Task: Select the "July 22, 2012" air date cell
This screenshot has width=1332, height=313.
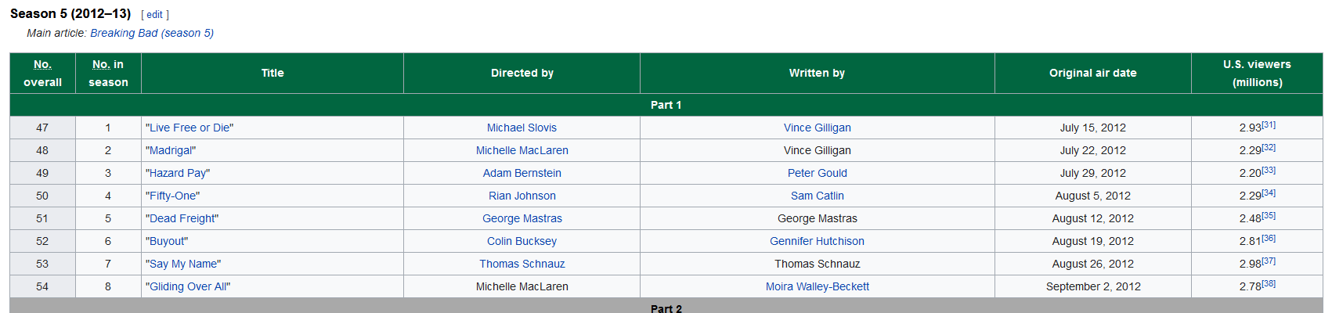Action: pos(1092,150)
